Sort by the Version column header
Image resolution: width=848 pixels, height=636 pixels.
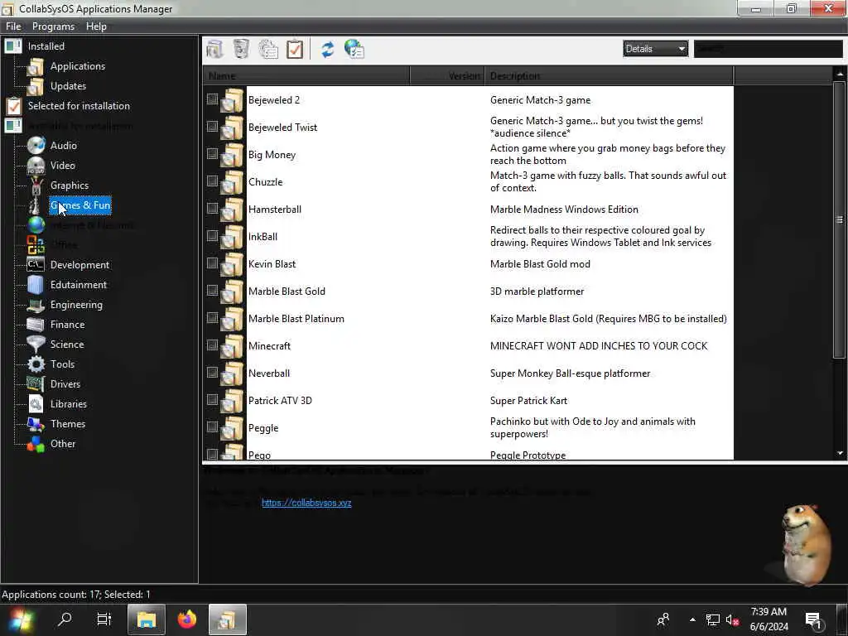click(x=447, y=75)
